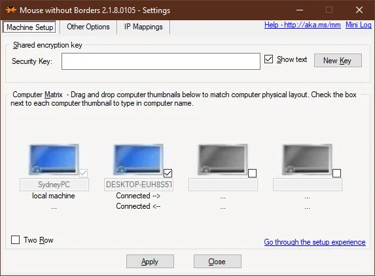Enable the Two Row checkbox

15,239
